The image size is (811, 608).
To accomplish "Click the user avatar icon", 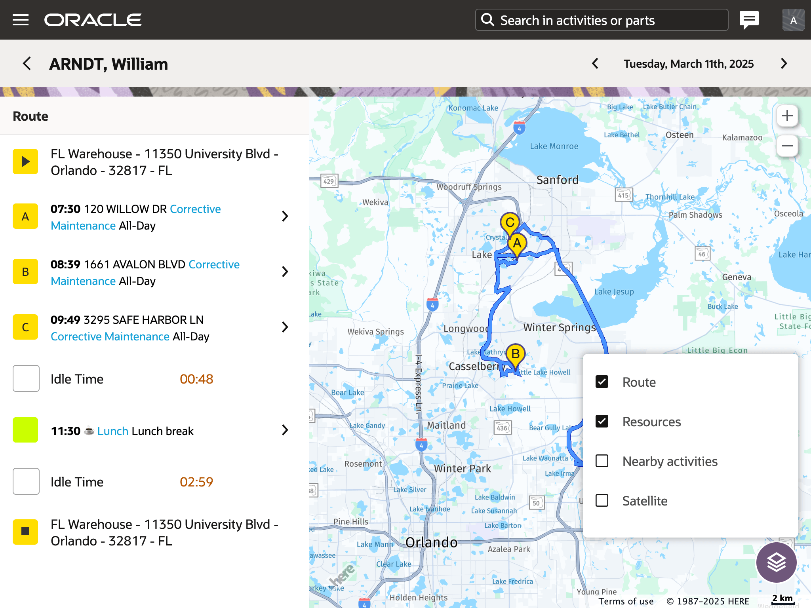I will click(x=793, y=20).
